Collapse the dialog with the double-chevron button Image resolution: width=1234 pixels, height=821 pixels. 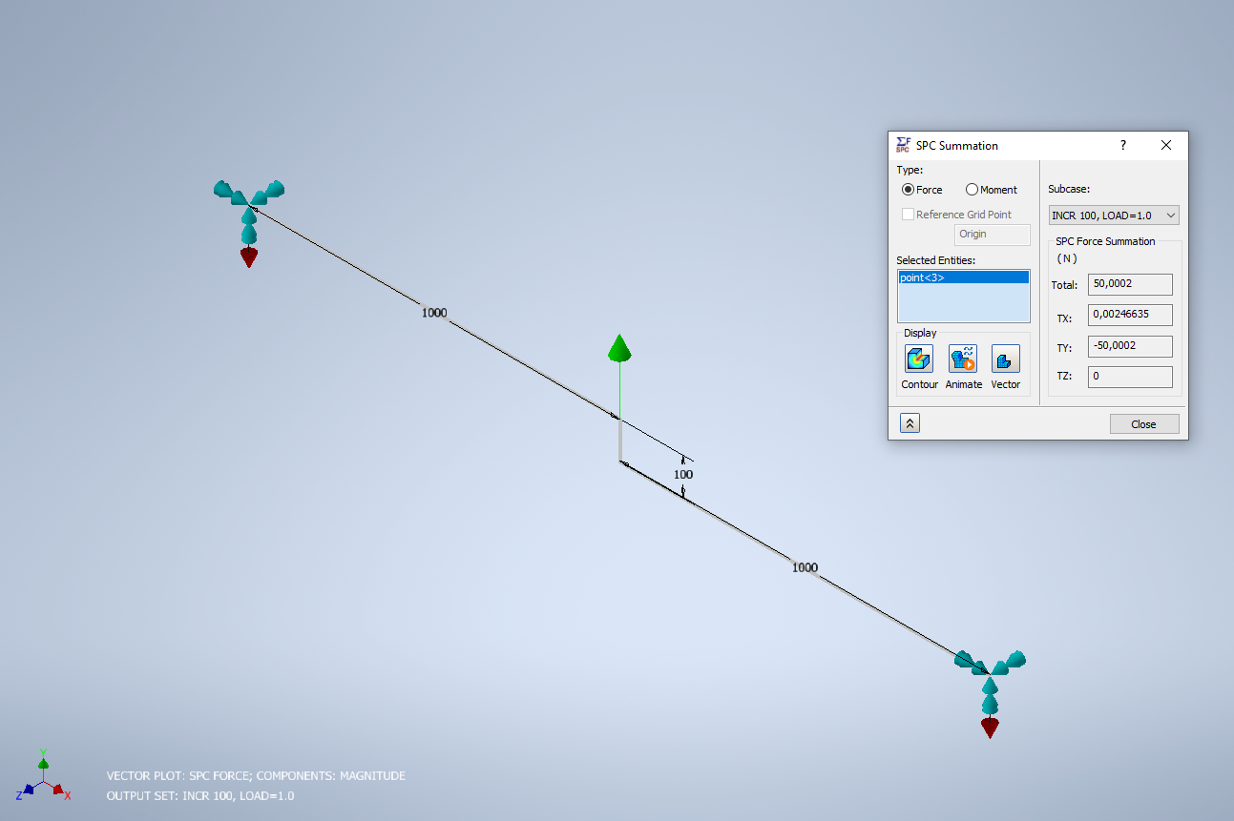click(x=909, y=421)
